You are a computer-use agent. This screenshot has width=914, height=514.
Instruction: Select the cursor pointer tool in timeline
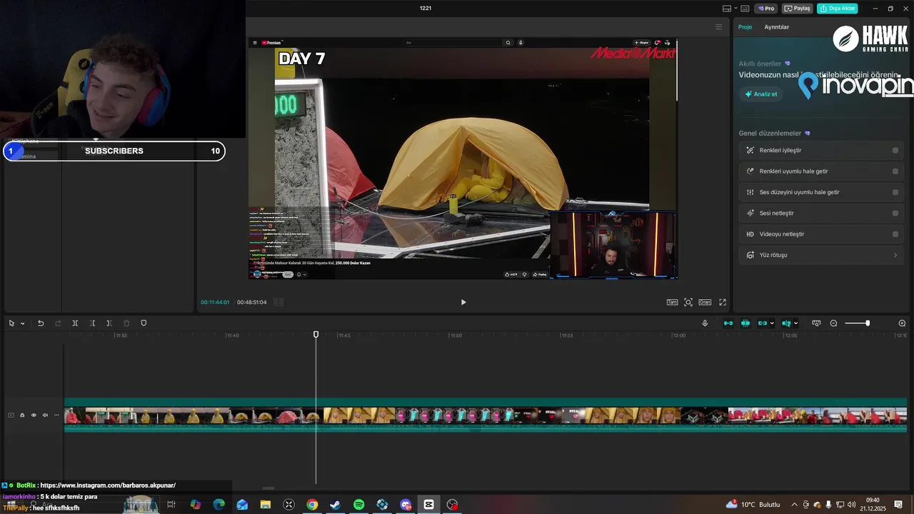(x=11, y=323)
